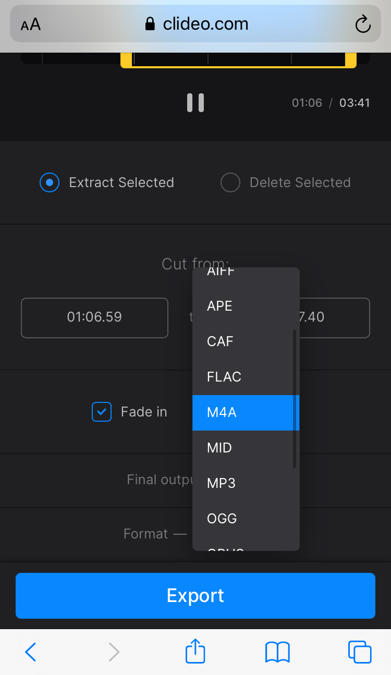Pause the audio playback
The width and height of the screenshot is (391, 675).
click(195, 102)
